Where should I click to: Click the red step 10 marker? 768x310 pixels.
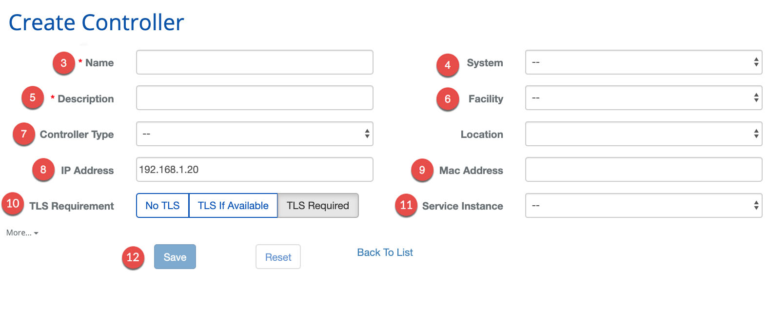(13, 203)
